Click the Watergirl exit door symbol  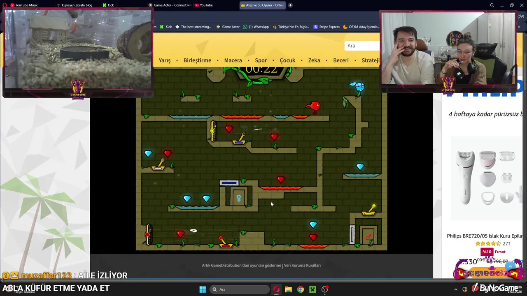[238, 199]
